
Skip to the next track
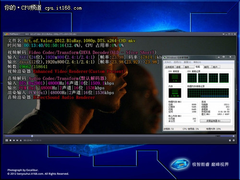[x=17, y=140]
